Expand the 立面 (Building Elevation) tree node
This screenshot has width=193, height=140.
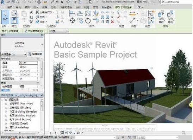click(6, 112)
